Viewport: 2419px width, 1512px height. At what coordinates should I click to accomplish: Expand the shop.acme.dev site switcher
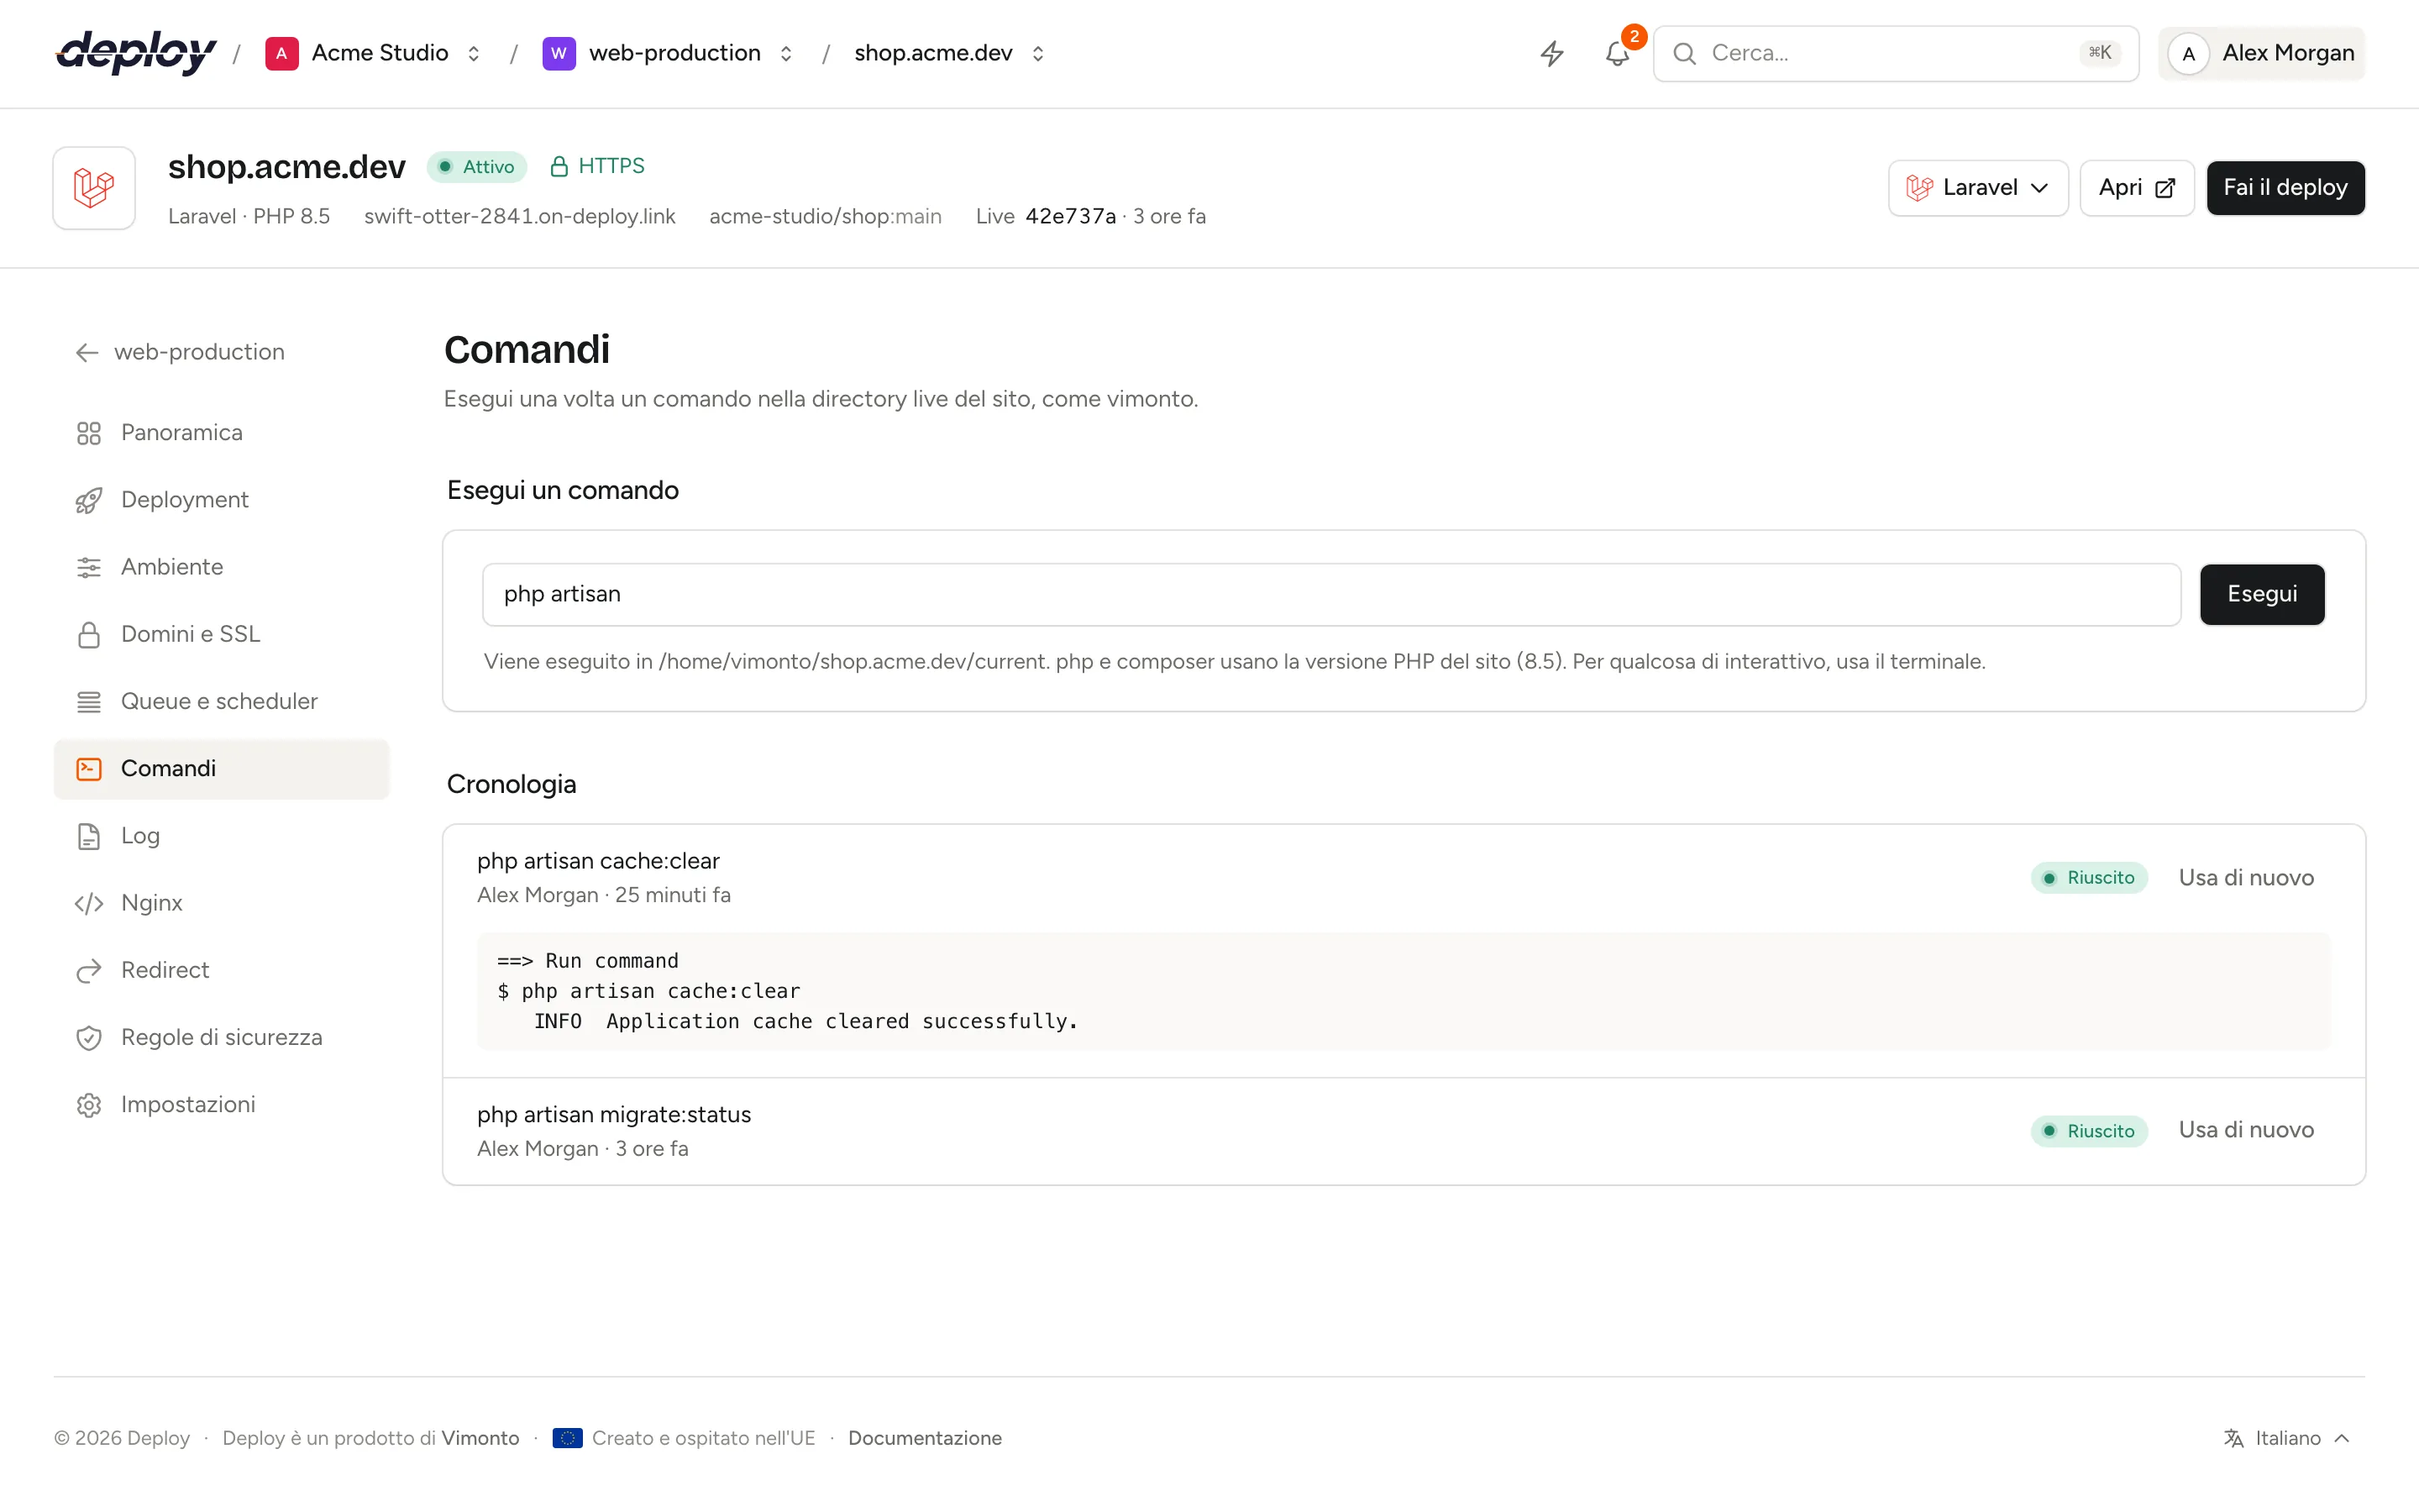(1037, 53)
